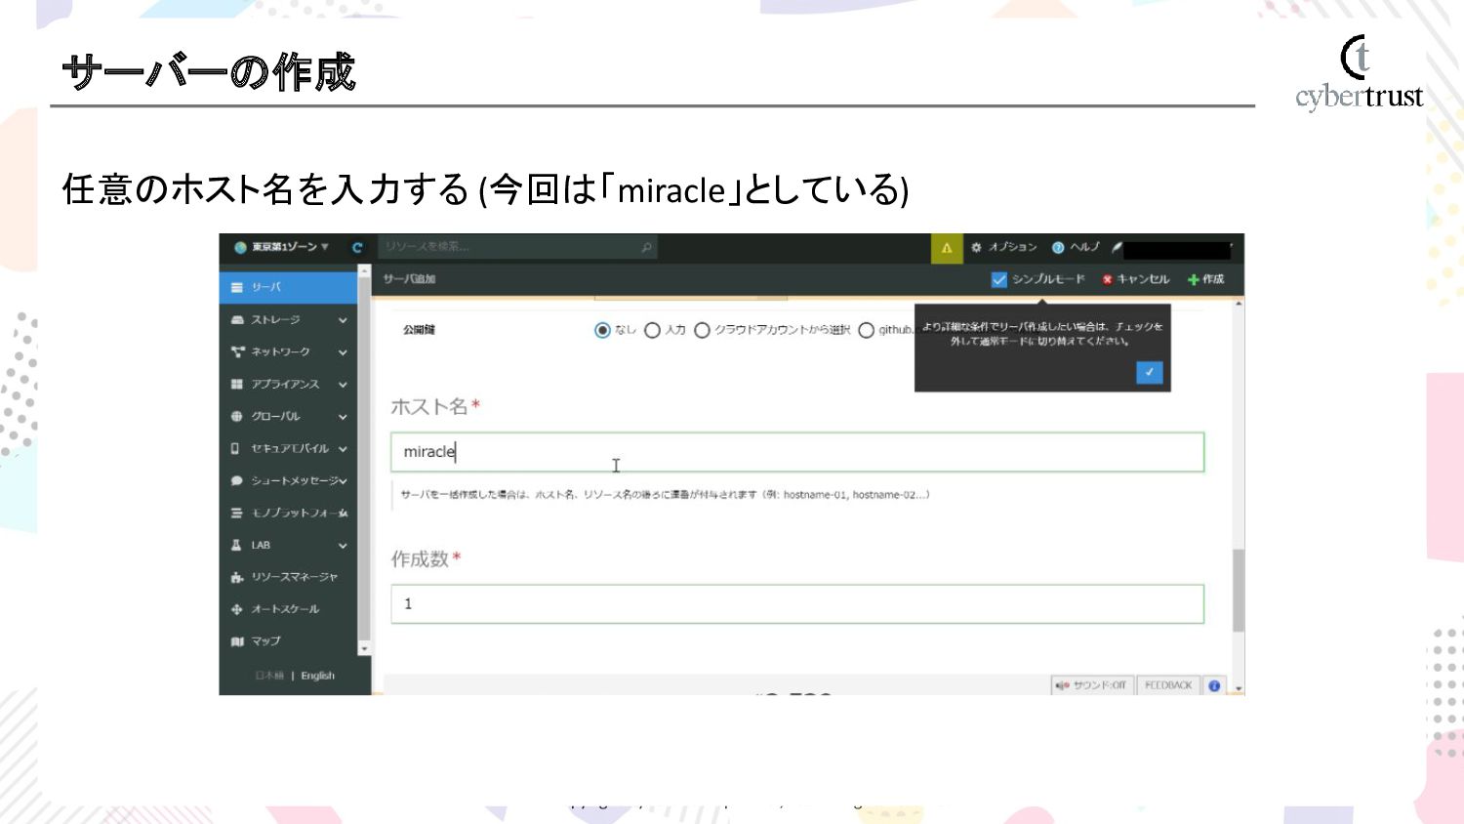
Task: Toggle the サウンド:Off sound button
Action: [x=1091, y=685]
